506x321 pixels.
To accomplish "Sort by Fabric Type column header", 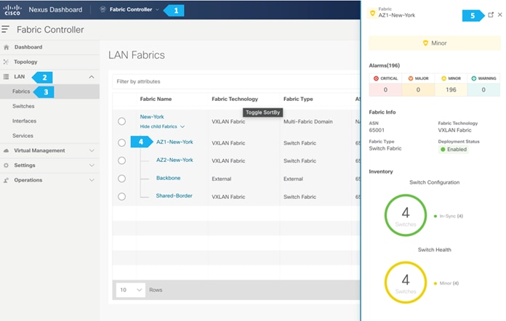I will coord(298,99).
